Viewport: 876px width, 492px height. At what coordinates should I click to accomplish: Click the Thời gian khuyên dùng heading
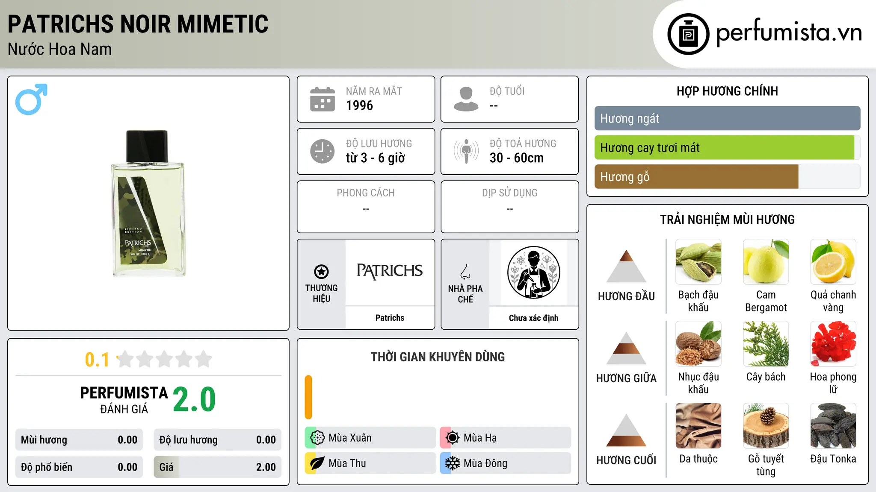pos(438,357)
